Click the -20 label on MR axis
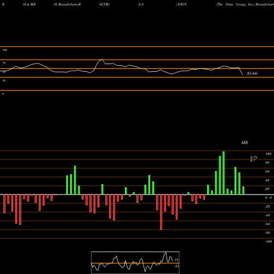The height and width of the screenshot is (274, 274). click(x=267, y=207)
